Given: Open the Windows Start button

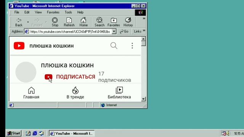Looking at the screenshot, I should 14,133.
